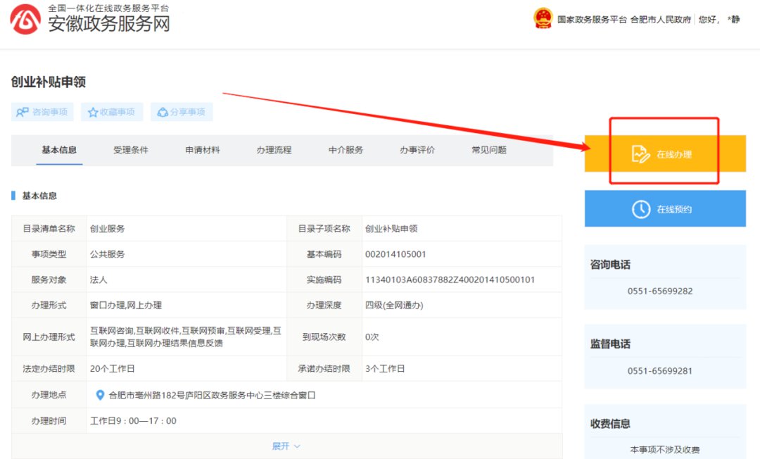Viewport: 760px width, 459px height.
Task: Open the 常见问题 tab
Action: click(x=489, y=150)
